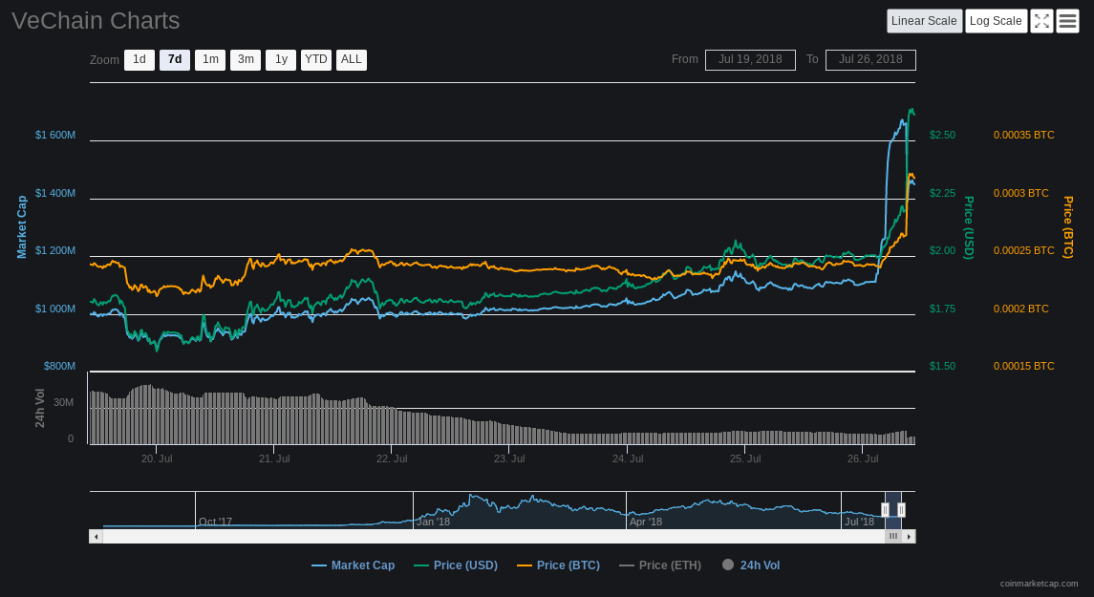The width and height of the screenshot is (1094, 597).
Task: Click the 0.00035 BTC axis label
Action: 1024,136
